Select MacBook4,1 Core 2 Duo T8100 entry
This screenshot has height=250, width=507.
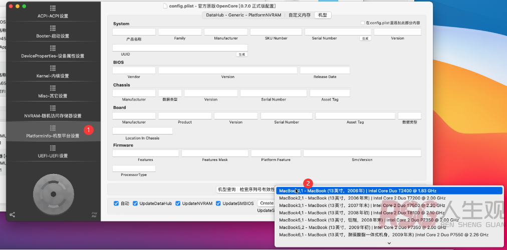[x=389, y=213]
